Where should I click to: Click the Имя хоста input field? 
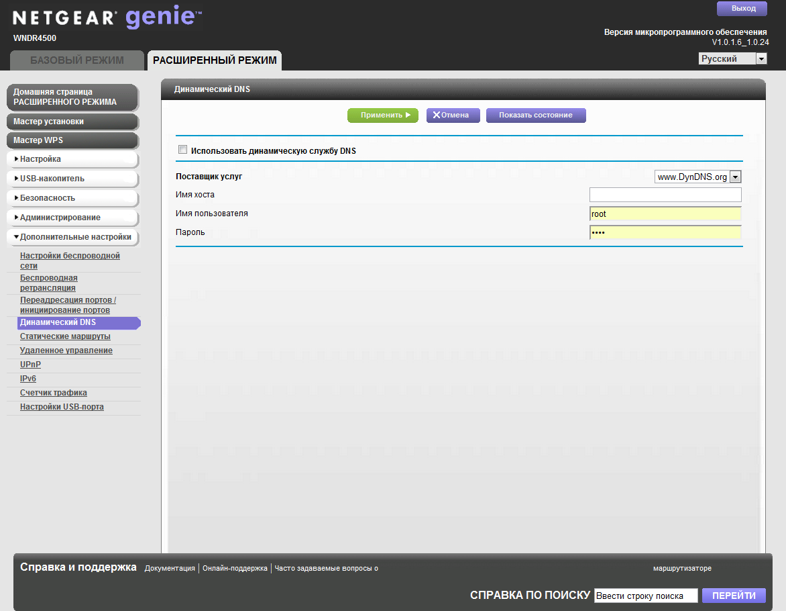[665, 195]
